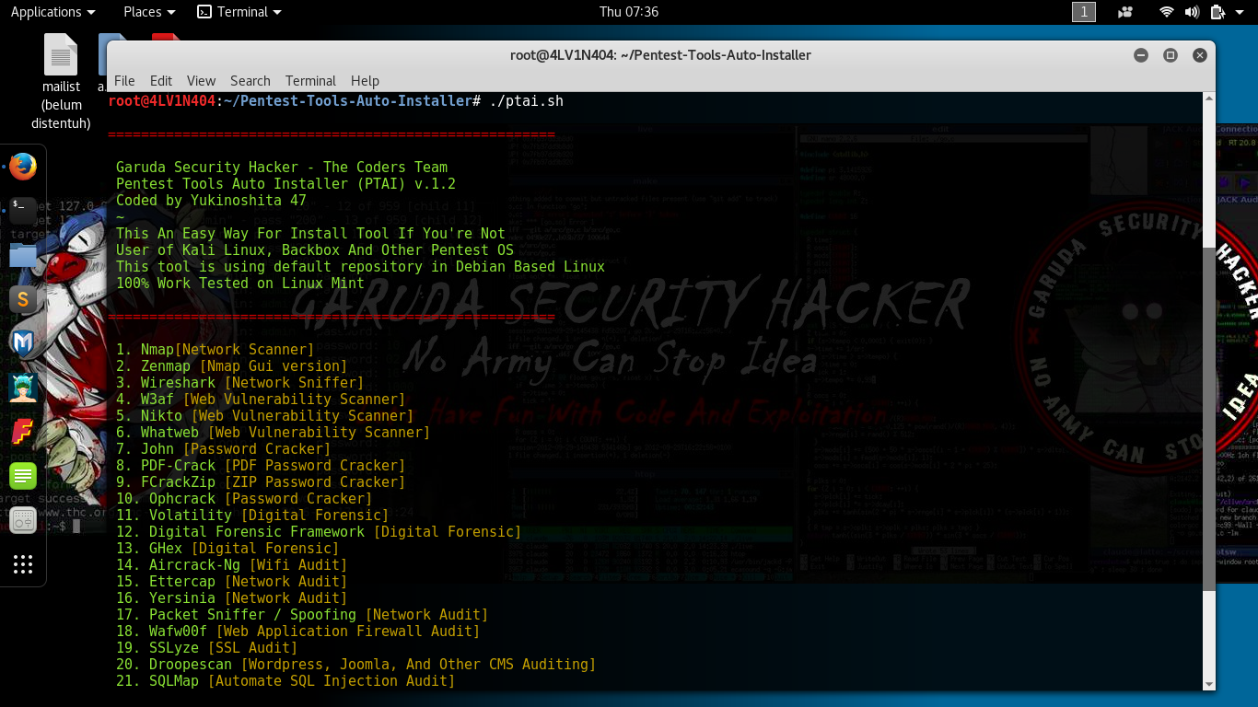Viewport: 1258px width, 707px height.
Task: Open the green notepad dock icon
Action: (x=23, y=476)
